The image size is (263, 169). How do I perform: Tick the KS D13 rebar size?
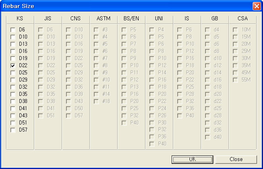tap(13, 44)
